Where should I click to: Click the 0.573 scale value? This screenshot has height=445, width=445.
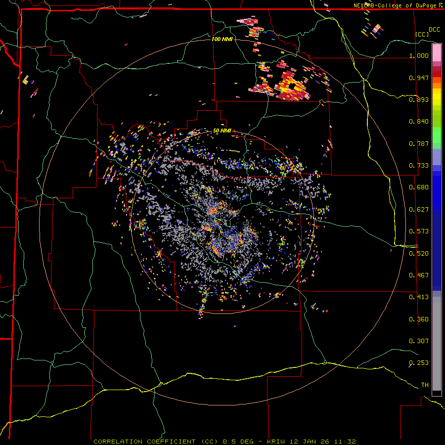419,231
